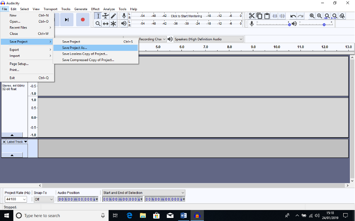Click the Undo arrow icon
Screen dimensions: 355x221
coord(293,16)
